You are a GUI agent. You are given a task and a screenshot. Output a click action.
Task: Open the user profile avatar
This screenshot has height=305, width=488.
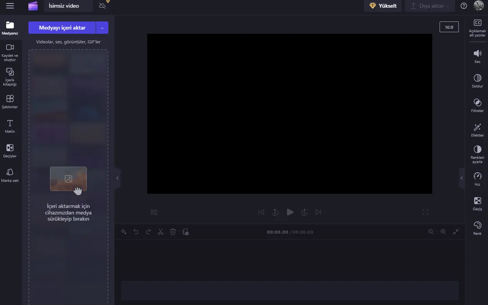tap(479, 6)
